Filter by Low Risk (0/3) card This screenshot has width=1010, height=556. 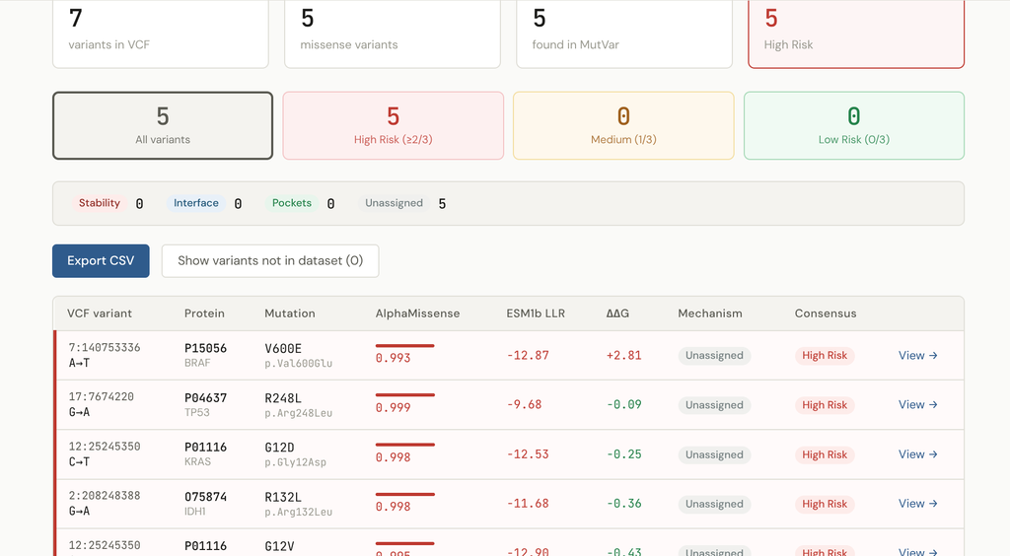[x=853, y=125]
